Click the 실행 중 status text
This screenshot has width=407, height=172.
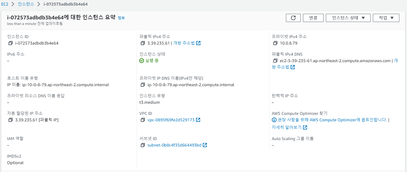click(x=152, y=61)
